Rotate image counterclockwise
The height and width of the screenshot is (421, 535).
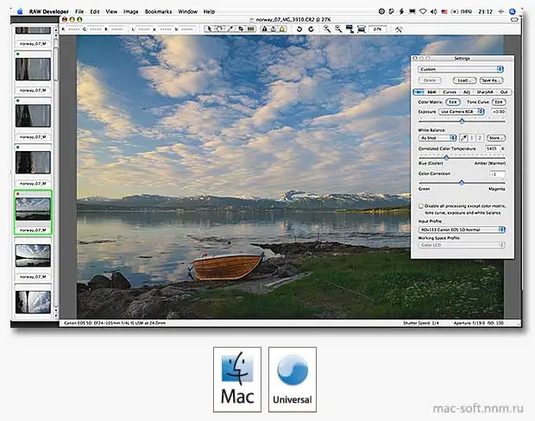[x=299, y=28]
